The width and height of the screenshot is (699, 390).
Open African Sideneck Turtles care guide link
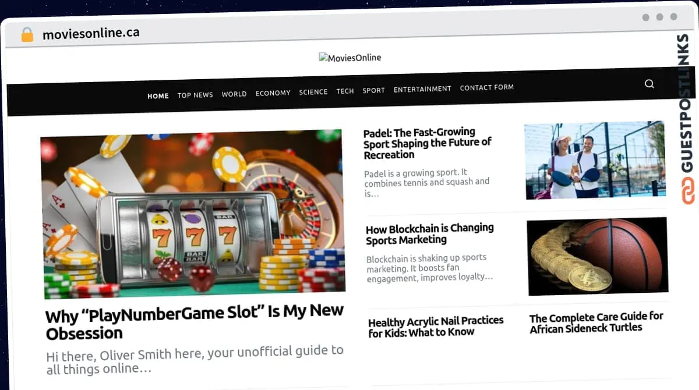tap(596, 322)
